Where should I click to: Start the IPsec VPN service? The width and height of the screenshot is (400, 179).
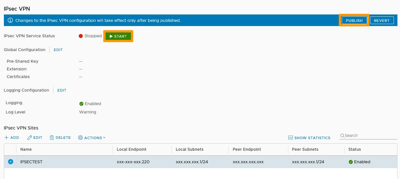point(118,36)
